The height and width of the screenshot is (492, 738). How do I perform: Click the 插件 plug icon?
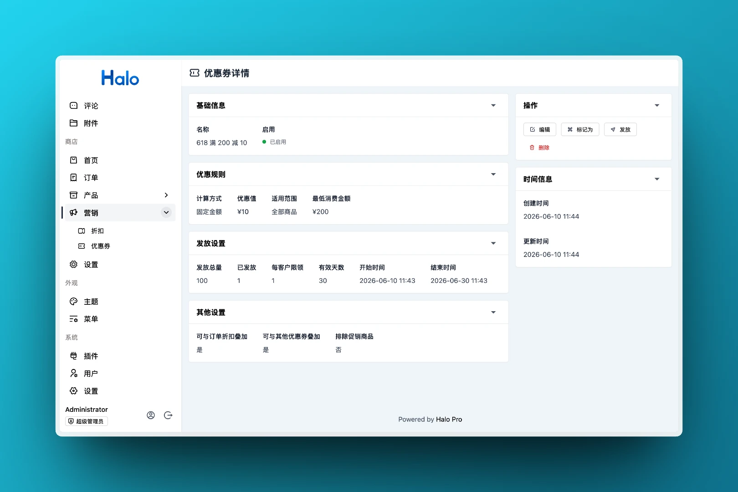tap(73, 356)
